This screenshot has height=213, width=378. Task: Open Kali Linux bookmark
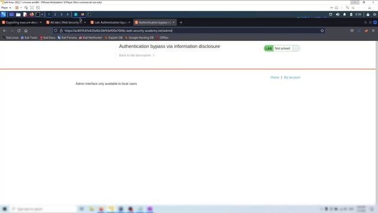click(11, 38)
